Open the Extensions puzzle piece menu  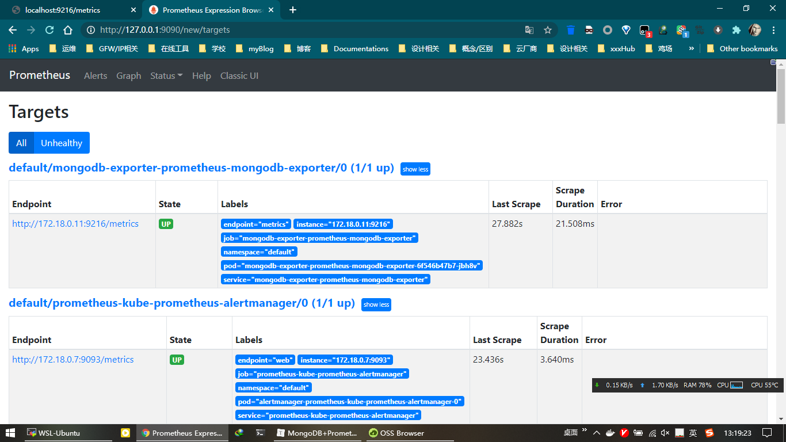pos(737,30)
